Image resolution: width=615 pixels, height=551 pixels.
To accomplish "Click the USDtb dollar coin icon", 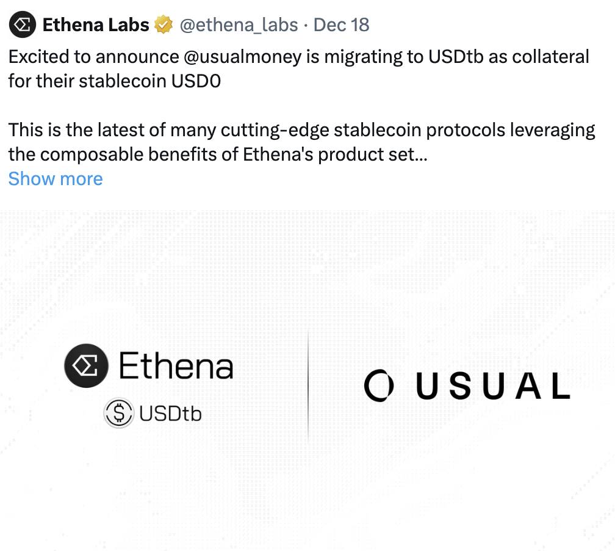I will click(119, 414).
